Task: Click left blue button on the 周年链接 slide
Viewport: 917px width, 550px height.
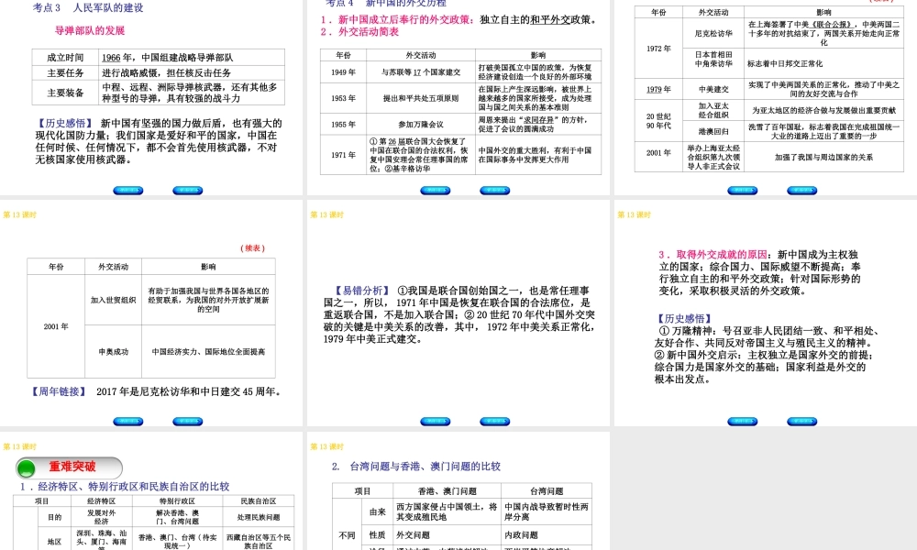Action: 128,422
